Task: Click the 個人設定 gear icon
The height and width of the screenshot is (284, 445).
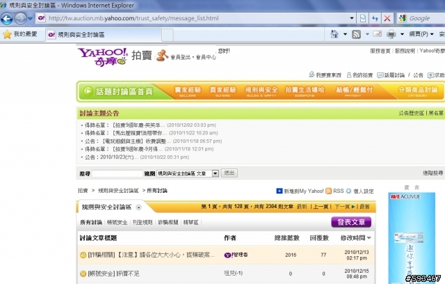Action: coord(348,191)
